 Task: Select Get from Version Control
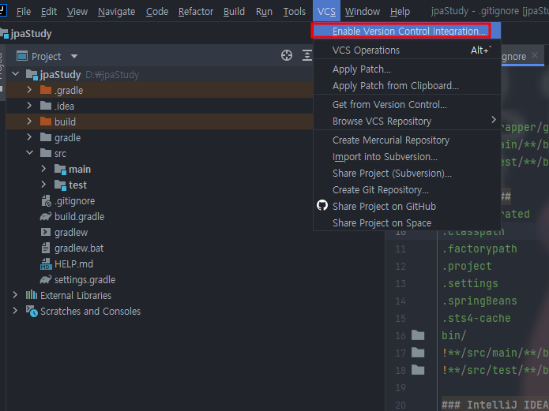[407, 105]
